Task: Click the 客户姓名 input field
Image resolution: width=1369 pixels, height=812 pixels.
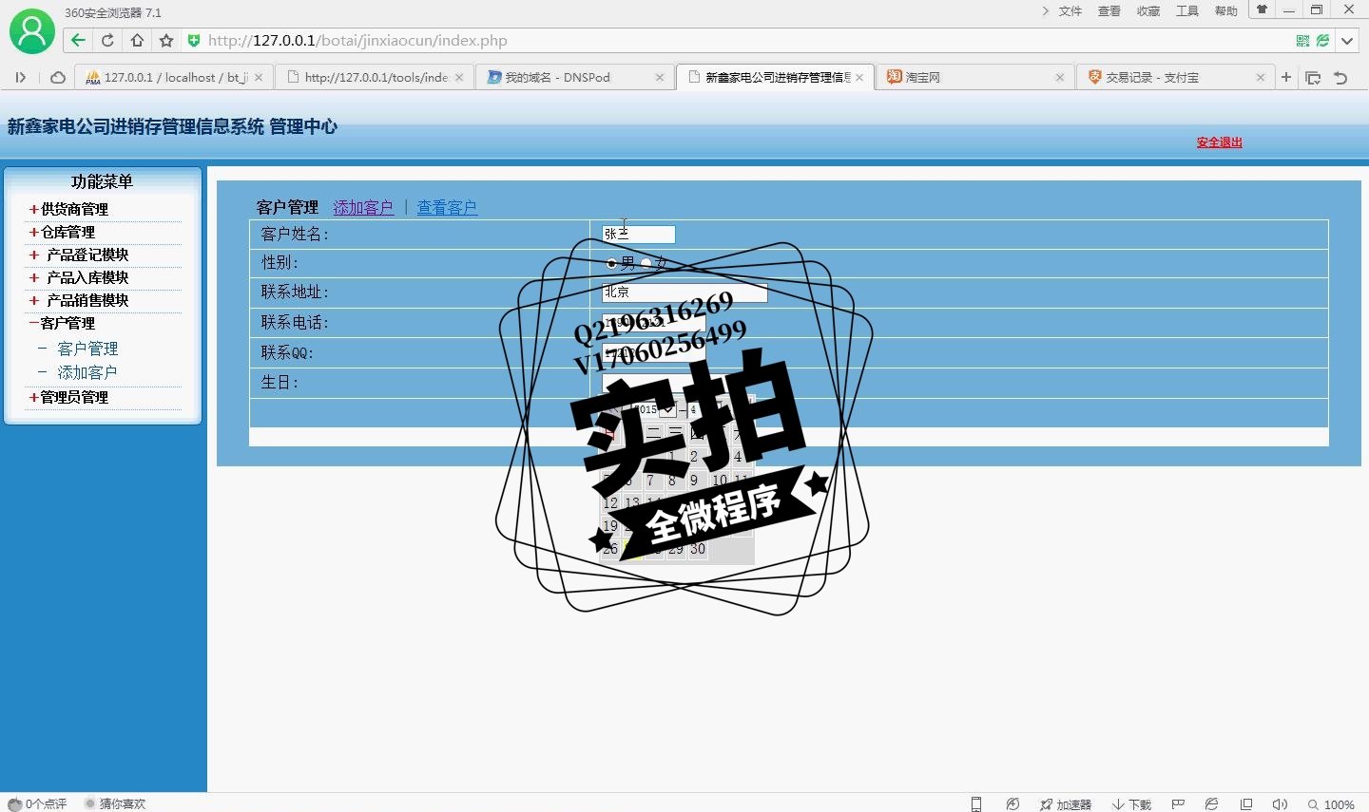Action: [639, 234]
